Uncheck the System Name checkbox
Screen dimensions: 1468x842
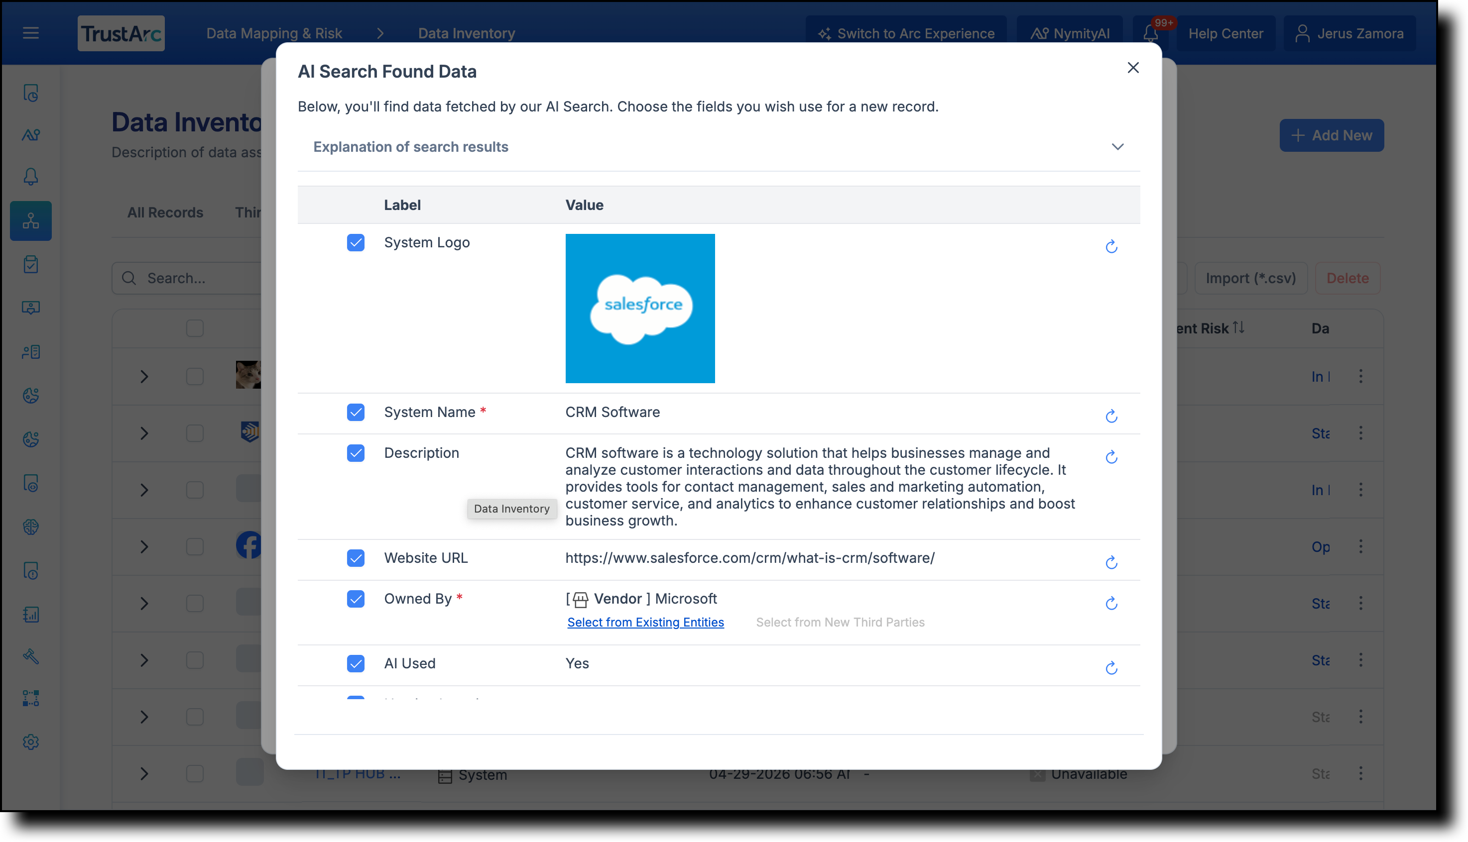click(356, 413)
